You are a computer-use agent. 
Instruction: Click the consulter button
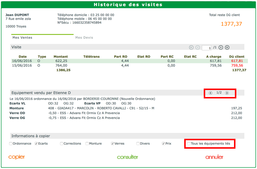coord(127,157)
